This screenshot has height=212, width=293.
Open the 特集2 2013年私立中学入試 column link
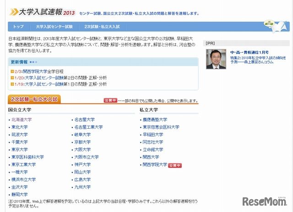click(x=258, y=60)
